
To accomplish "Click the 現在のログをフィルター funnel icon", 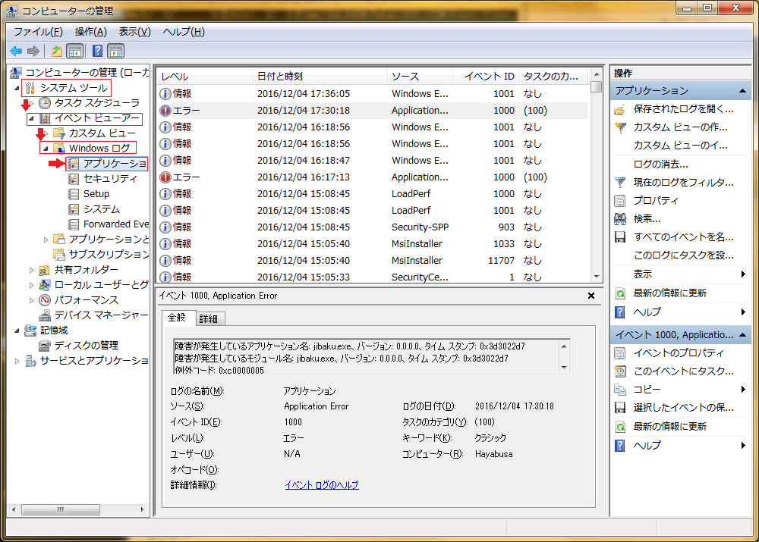I will [620, 183].
